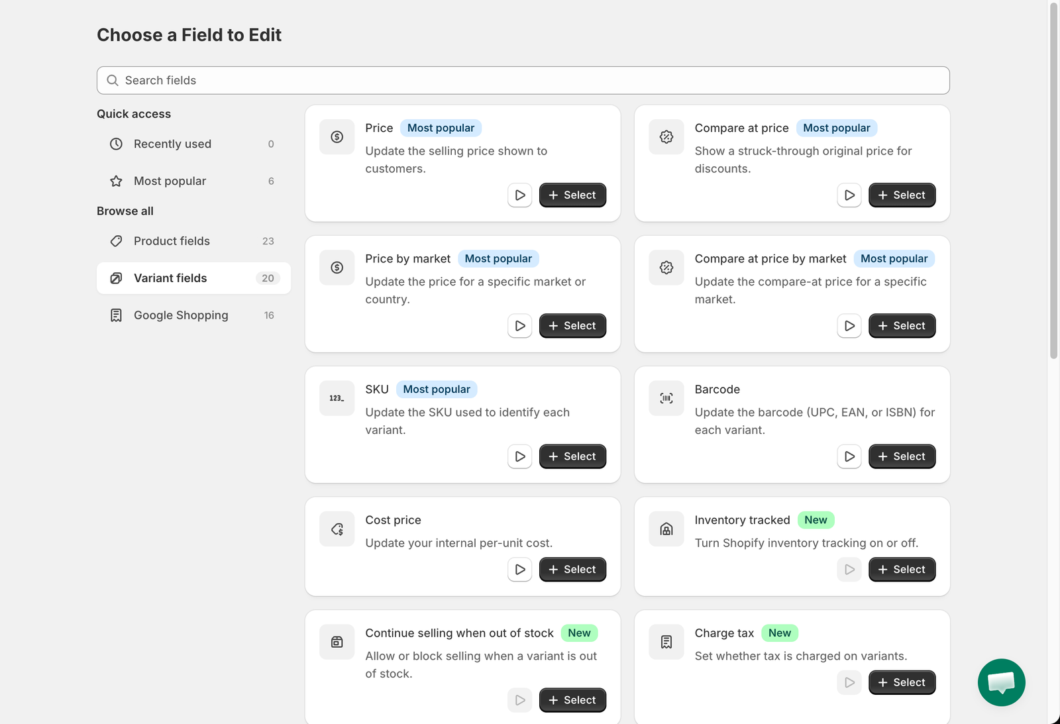This screenshot has height=724, width=1060.
Task: Play the Compare at price by market preview
Action: click(849, 326)
